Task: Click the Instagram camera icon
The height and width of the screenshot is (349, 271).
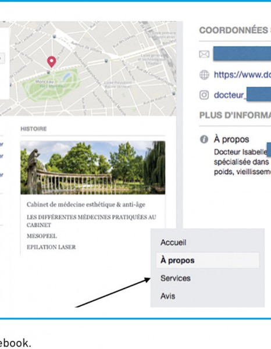Action: [204, 95]
